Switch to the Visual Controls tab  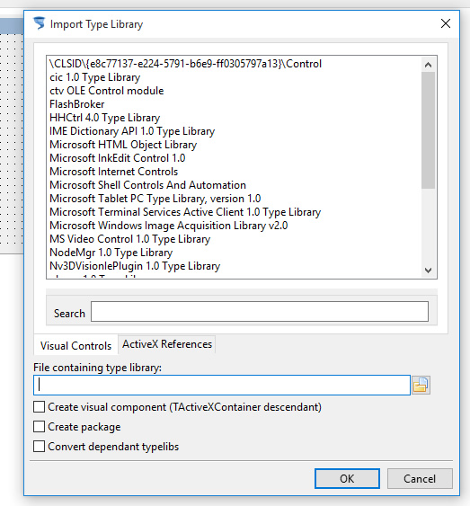click(x=75, y=346)
